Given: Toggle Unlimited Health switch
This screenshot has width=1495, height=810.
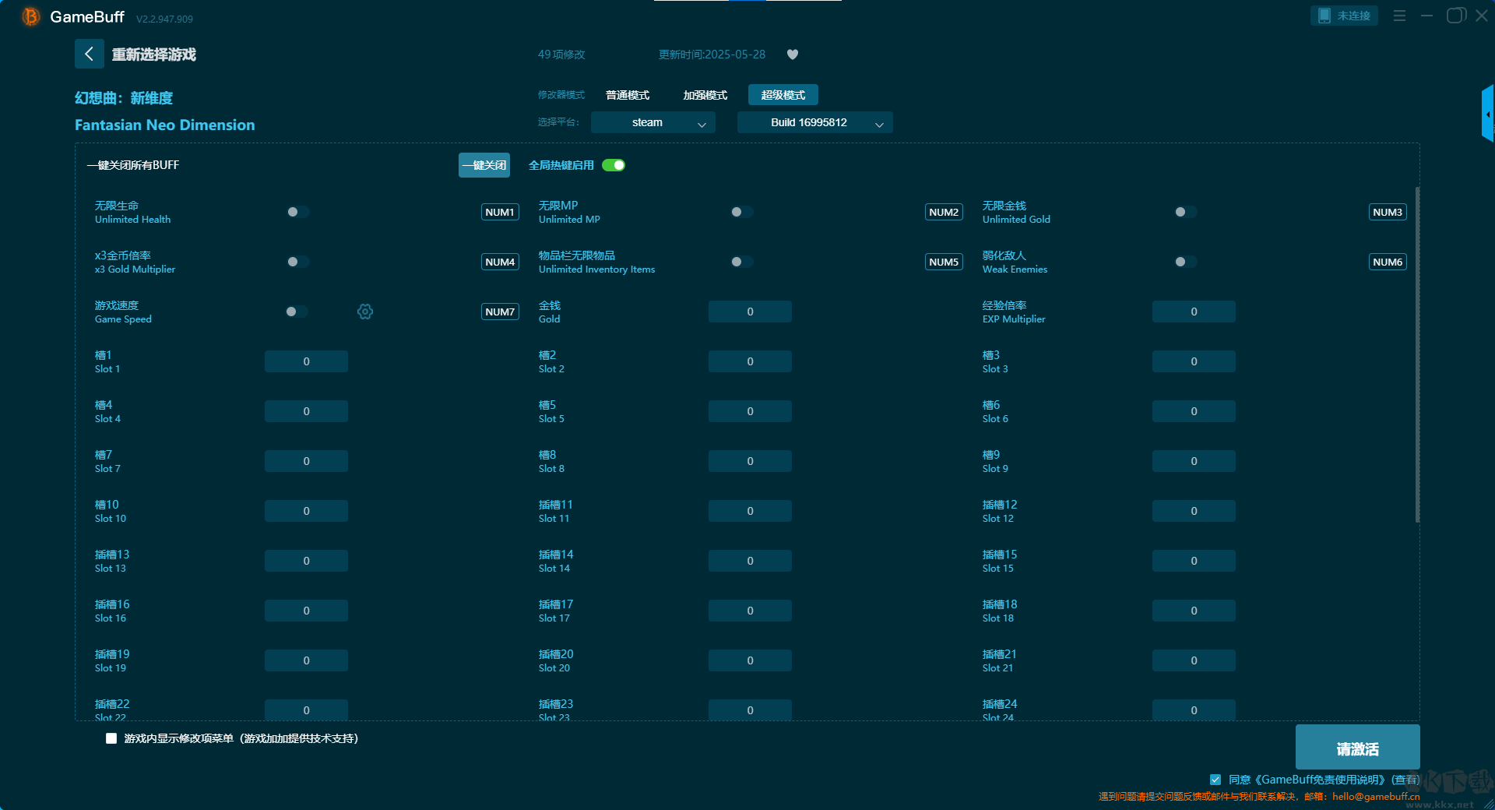Looking at the screenshot, I should pyautogui.click(x=297, y=212).
